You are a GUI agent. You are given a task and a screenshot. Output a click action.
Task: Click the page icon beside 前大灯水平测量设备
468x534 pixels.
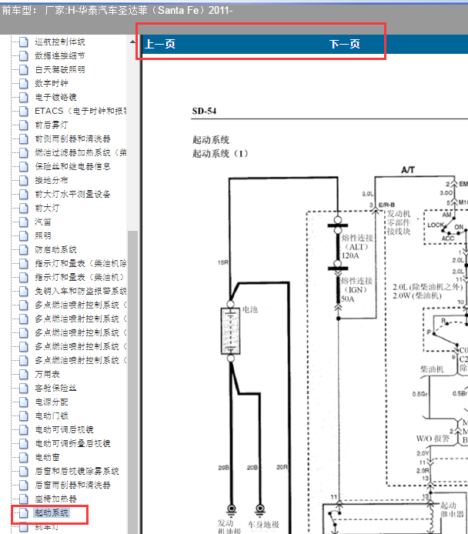(x=24, y=195)
